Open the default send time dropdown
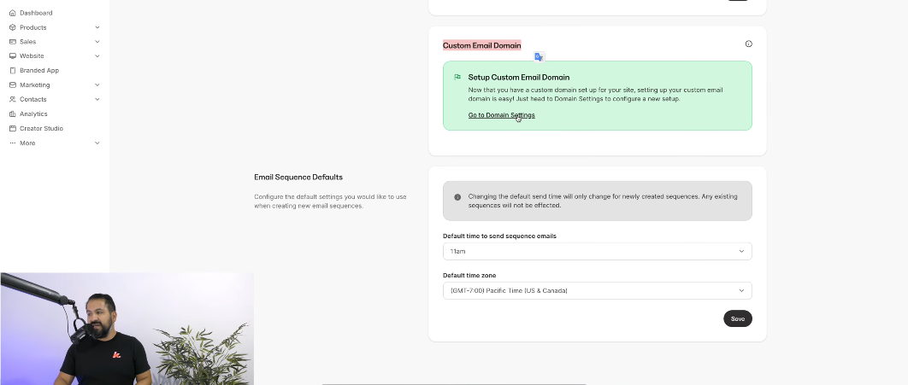Image resolution: width=908 pixels, height=385 pixels. click(x=597, y=251)
